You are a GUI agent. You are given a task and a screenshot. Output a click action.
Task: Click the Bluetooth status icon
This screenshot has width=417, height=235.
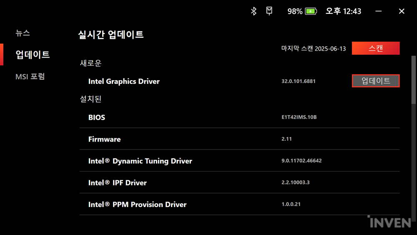pyautogui.click(x=254, y=11)
